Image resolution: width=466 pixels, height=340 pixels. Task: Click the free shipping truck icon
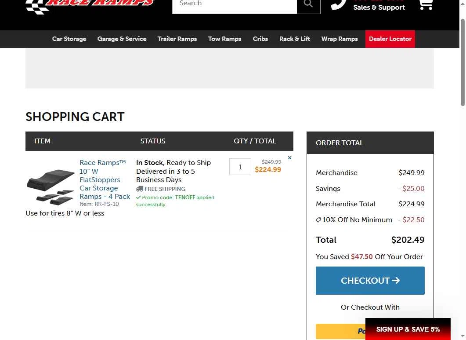139,189
